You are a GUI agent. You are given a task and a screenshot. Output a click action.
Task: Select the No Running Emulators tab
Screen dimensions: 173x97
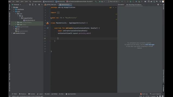pyautogui.click(x=134, y=5)
